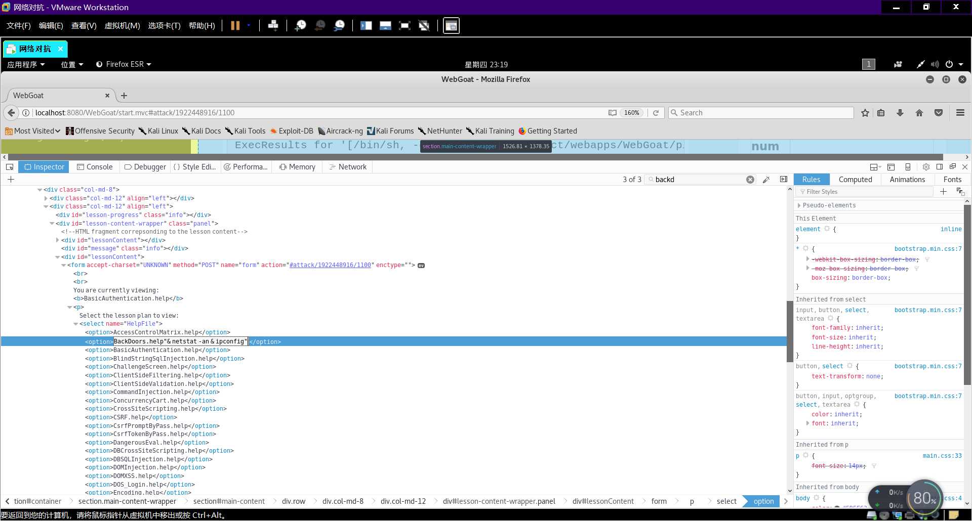Collapse the select HelpFile node
The height and width of the screenshot is (521, 972).
coord(76,324)
